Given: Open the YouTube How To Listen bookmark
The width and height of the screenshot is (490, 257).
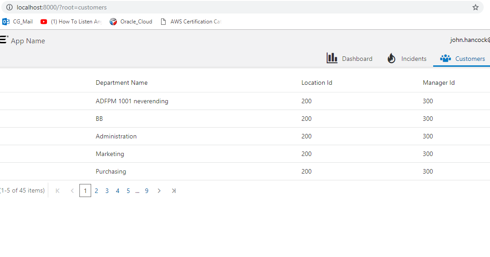Looking at the screenshot, I should pyautogui.click(x=71, y=22).
